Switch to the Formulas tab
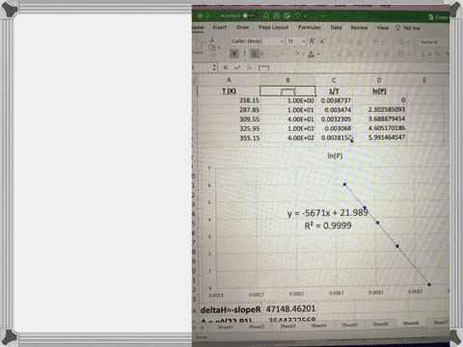The width and height of the screenshot is (463, 347). (x=310, y=27)
